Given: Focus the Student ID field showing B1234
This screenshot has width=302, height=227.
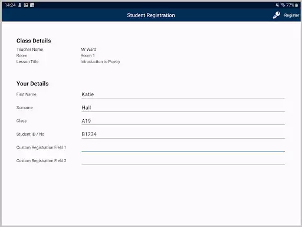Looking at the screenshot, I should pos(183,134).
